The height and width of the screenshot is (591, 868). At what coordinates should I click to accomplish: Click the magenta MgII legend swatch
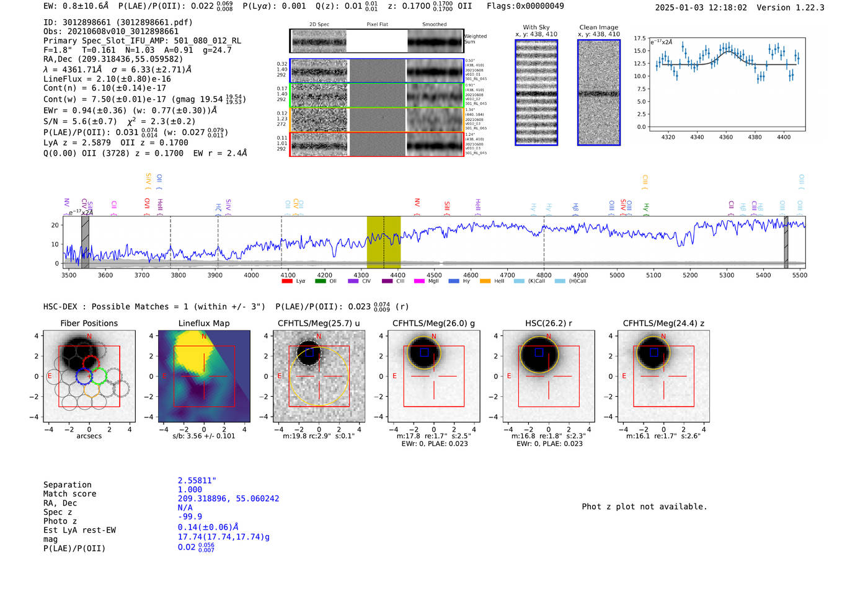420,282
